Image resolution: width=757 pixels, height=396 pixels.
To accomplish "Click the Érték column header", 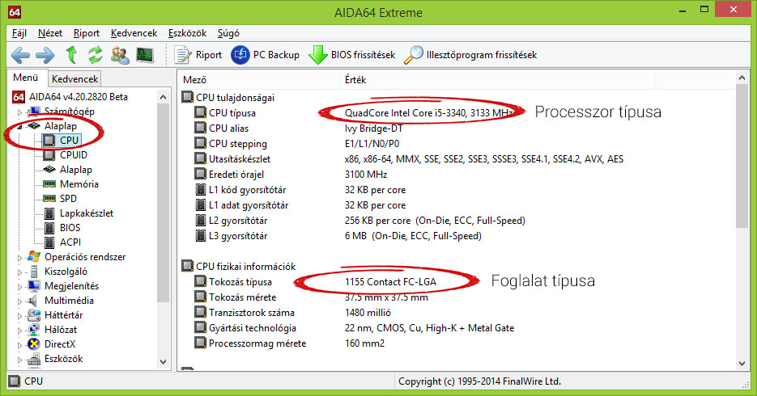I will (355, 80).
